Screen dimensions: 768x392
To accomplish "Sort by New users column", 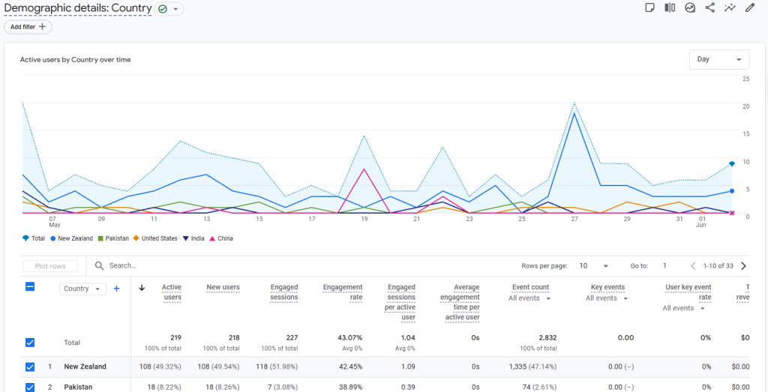I will pyautogui.click(x=223, y=287).
